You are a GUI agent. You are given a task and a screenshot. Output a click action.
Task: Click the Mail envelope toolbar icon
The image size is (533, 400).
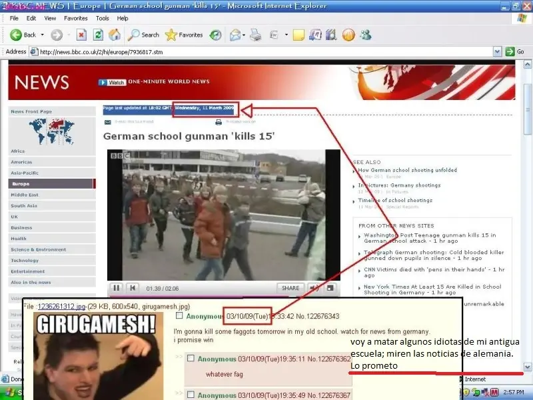[235, 35]
